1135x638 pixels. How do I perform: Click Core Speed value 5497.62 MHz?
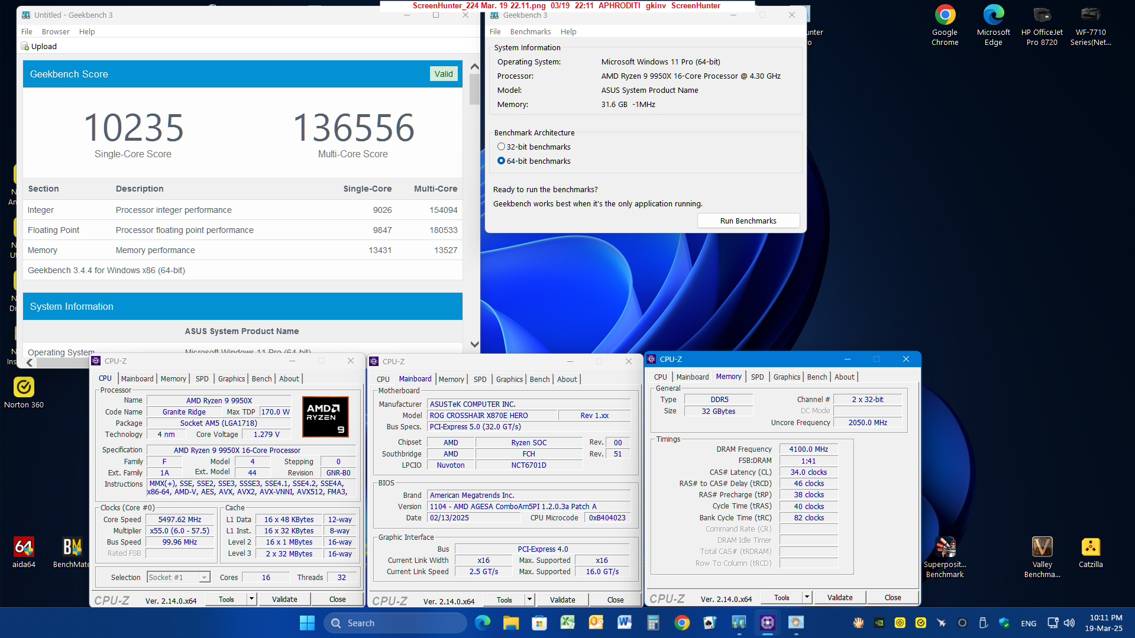180,519
